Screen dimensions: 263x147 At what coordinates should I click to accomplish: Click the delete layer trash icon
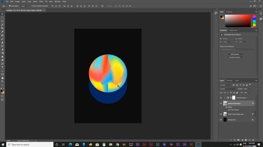253,140
